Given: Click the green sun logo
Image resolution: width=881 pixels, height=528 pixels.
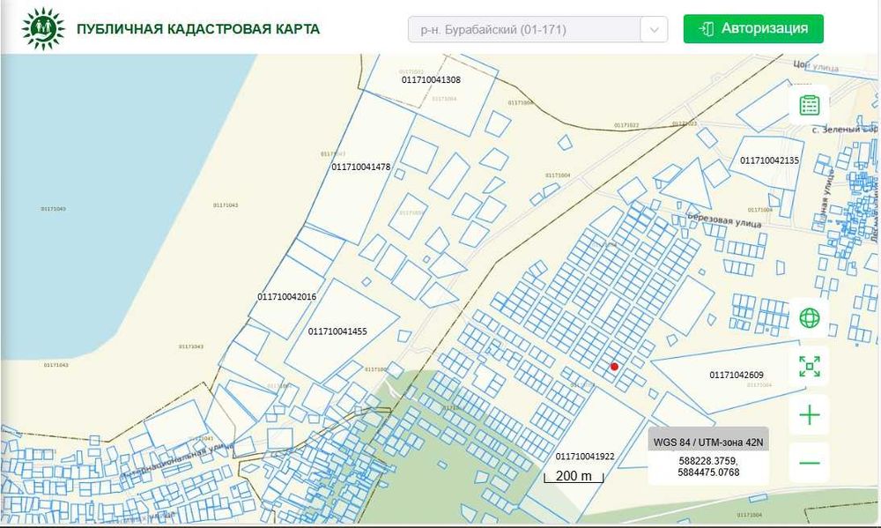Looking at the screenshot, I should coord(43,29).
